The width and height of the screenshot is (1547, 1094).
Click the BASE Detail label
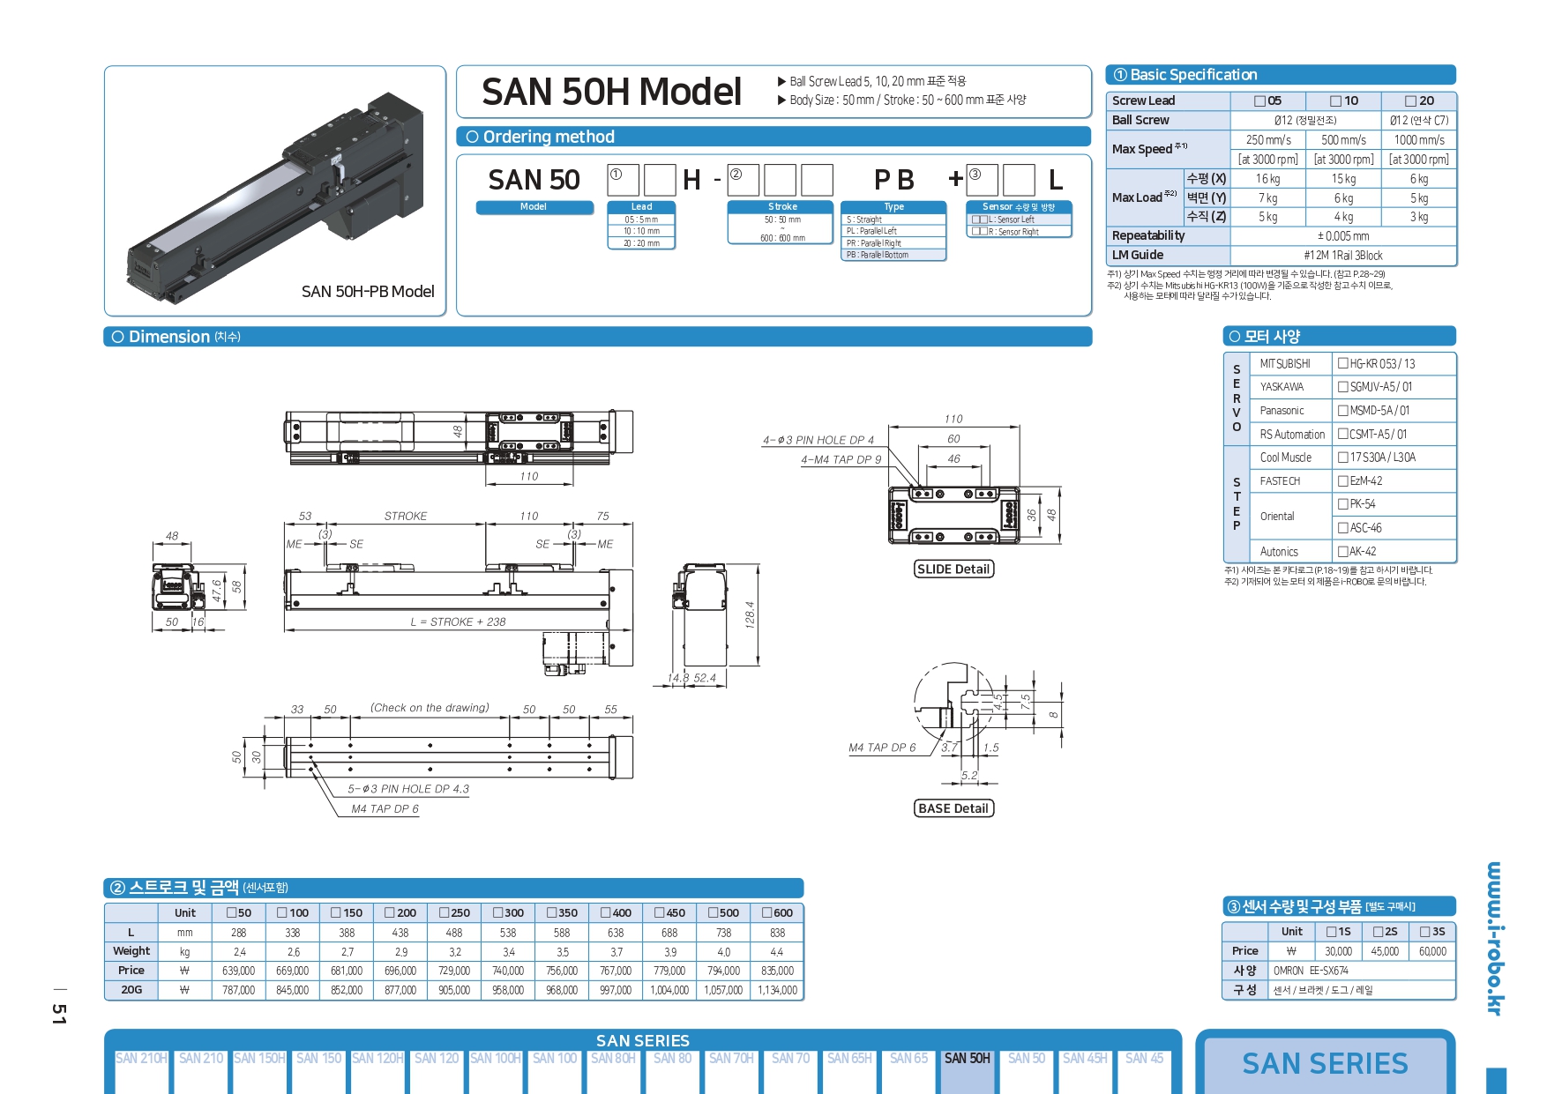pos(953,808)
